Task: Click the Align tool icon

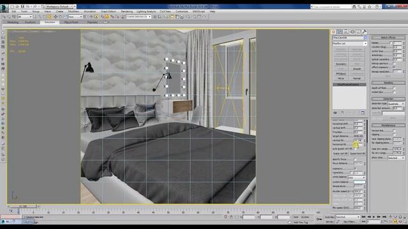Action: [x=160, y=17]
